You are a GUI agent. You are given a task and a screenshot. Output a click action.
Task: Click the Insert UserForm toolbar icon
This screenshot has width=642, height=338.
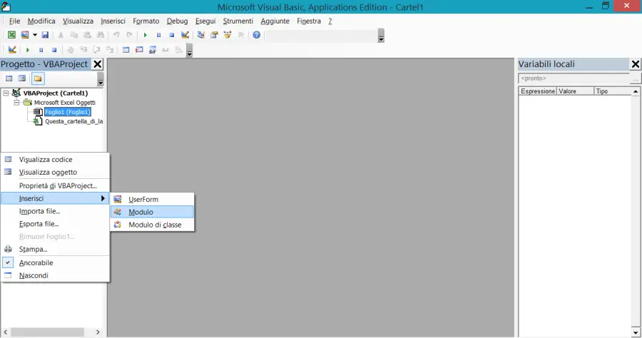25,35
